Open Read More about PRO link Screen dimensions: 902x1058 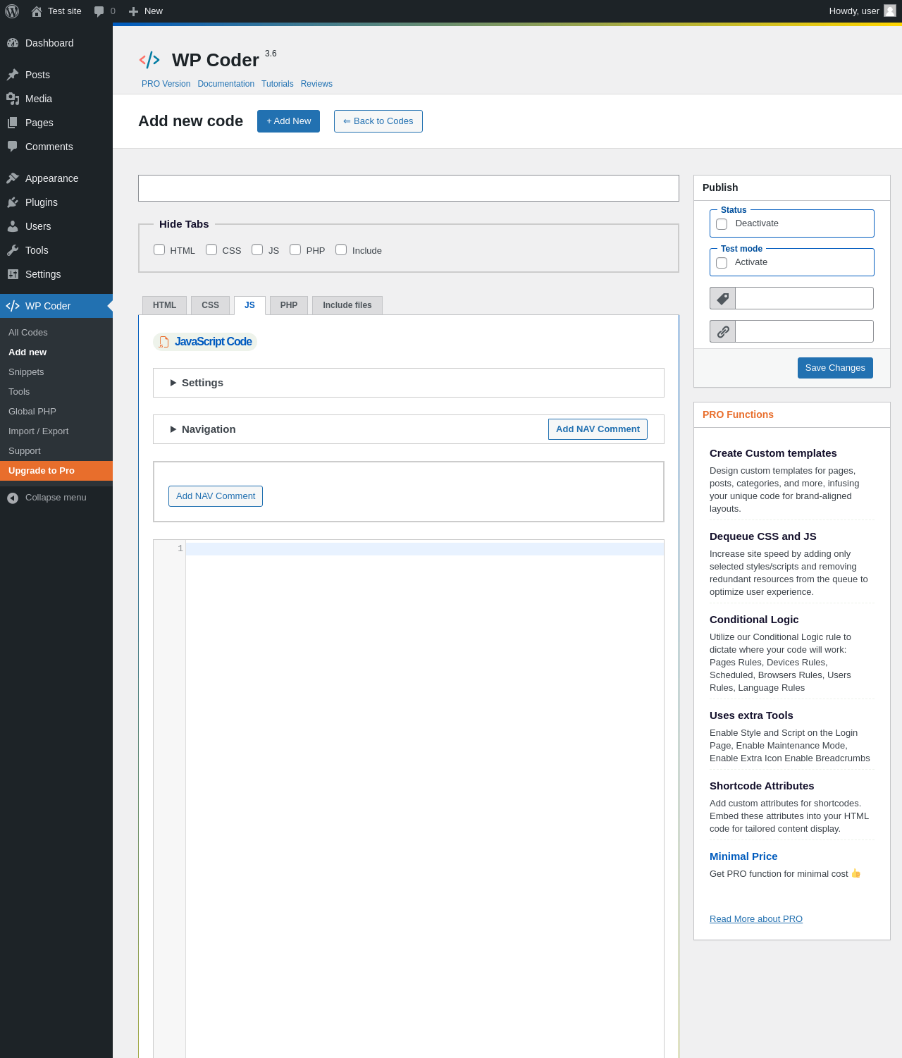click(x=756, y=919)
